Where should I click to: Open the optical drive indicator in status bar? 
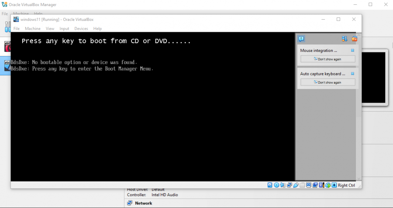point(276,185)
